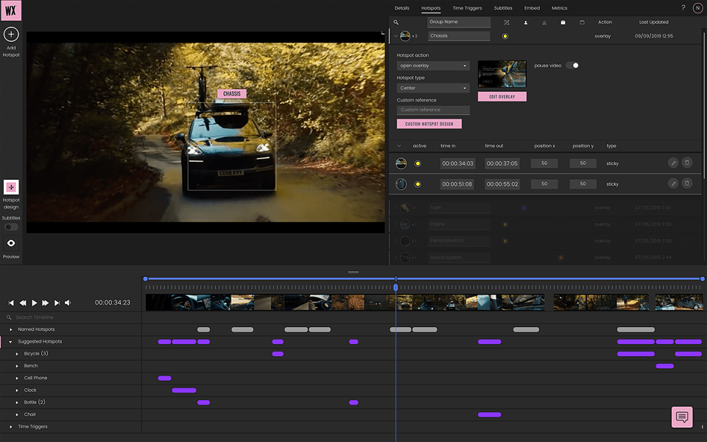Click the Preview eye icon
Viewport: 707px width, 442px height.
point(11,243)
